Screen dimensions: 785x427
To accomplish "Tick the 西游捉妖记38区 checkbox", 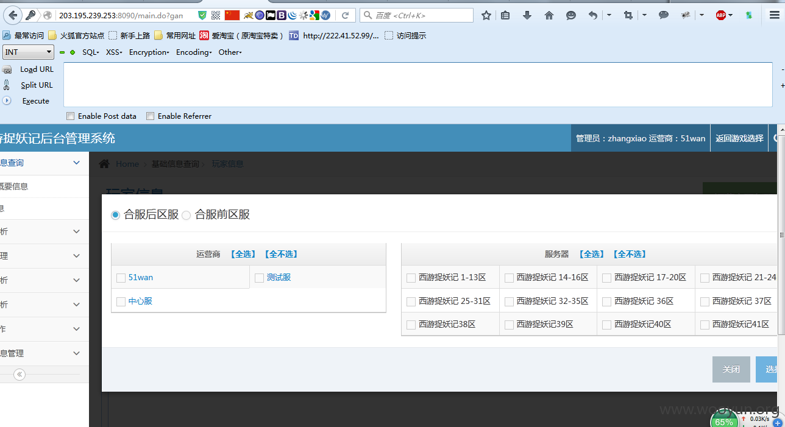I will tap(411, 325).
